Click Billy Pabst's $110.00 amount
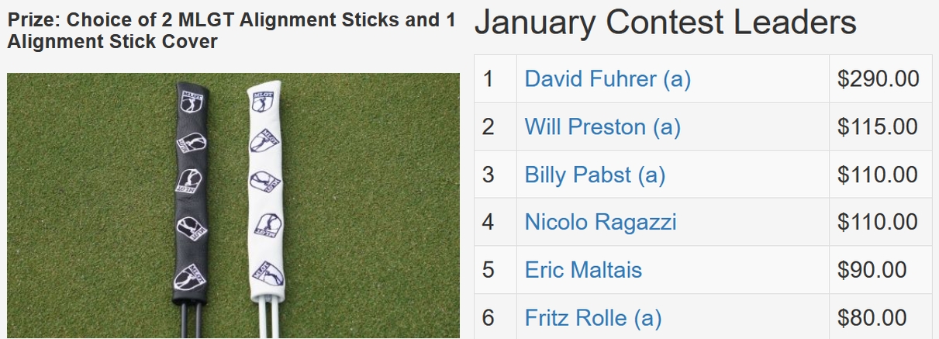The image size is (939, 339). [x=879, y=175]
